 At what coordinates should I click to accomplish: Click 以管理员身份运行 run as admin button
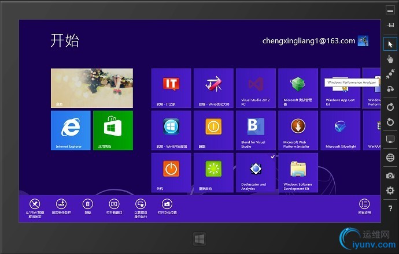coord(141,208)
